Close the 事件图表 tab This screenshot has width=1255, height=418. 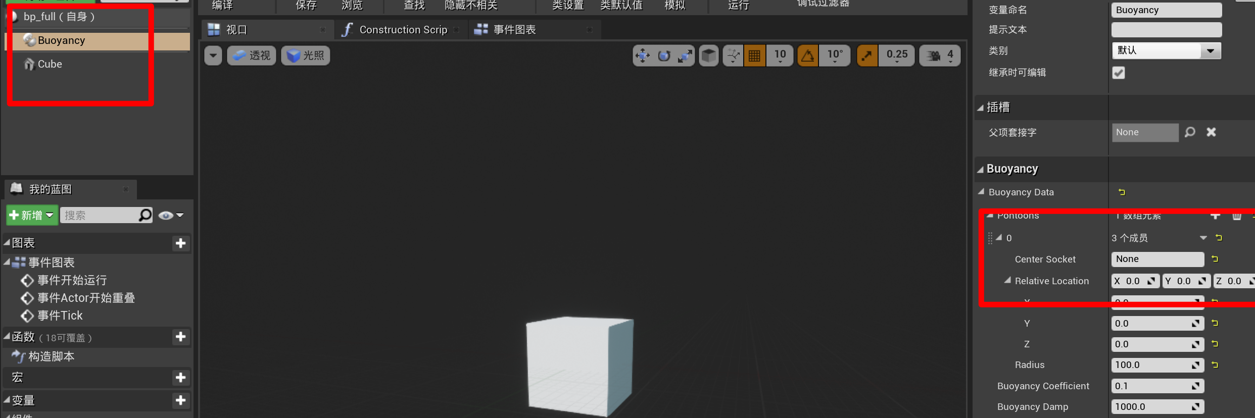(589, 30)
